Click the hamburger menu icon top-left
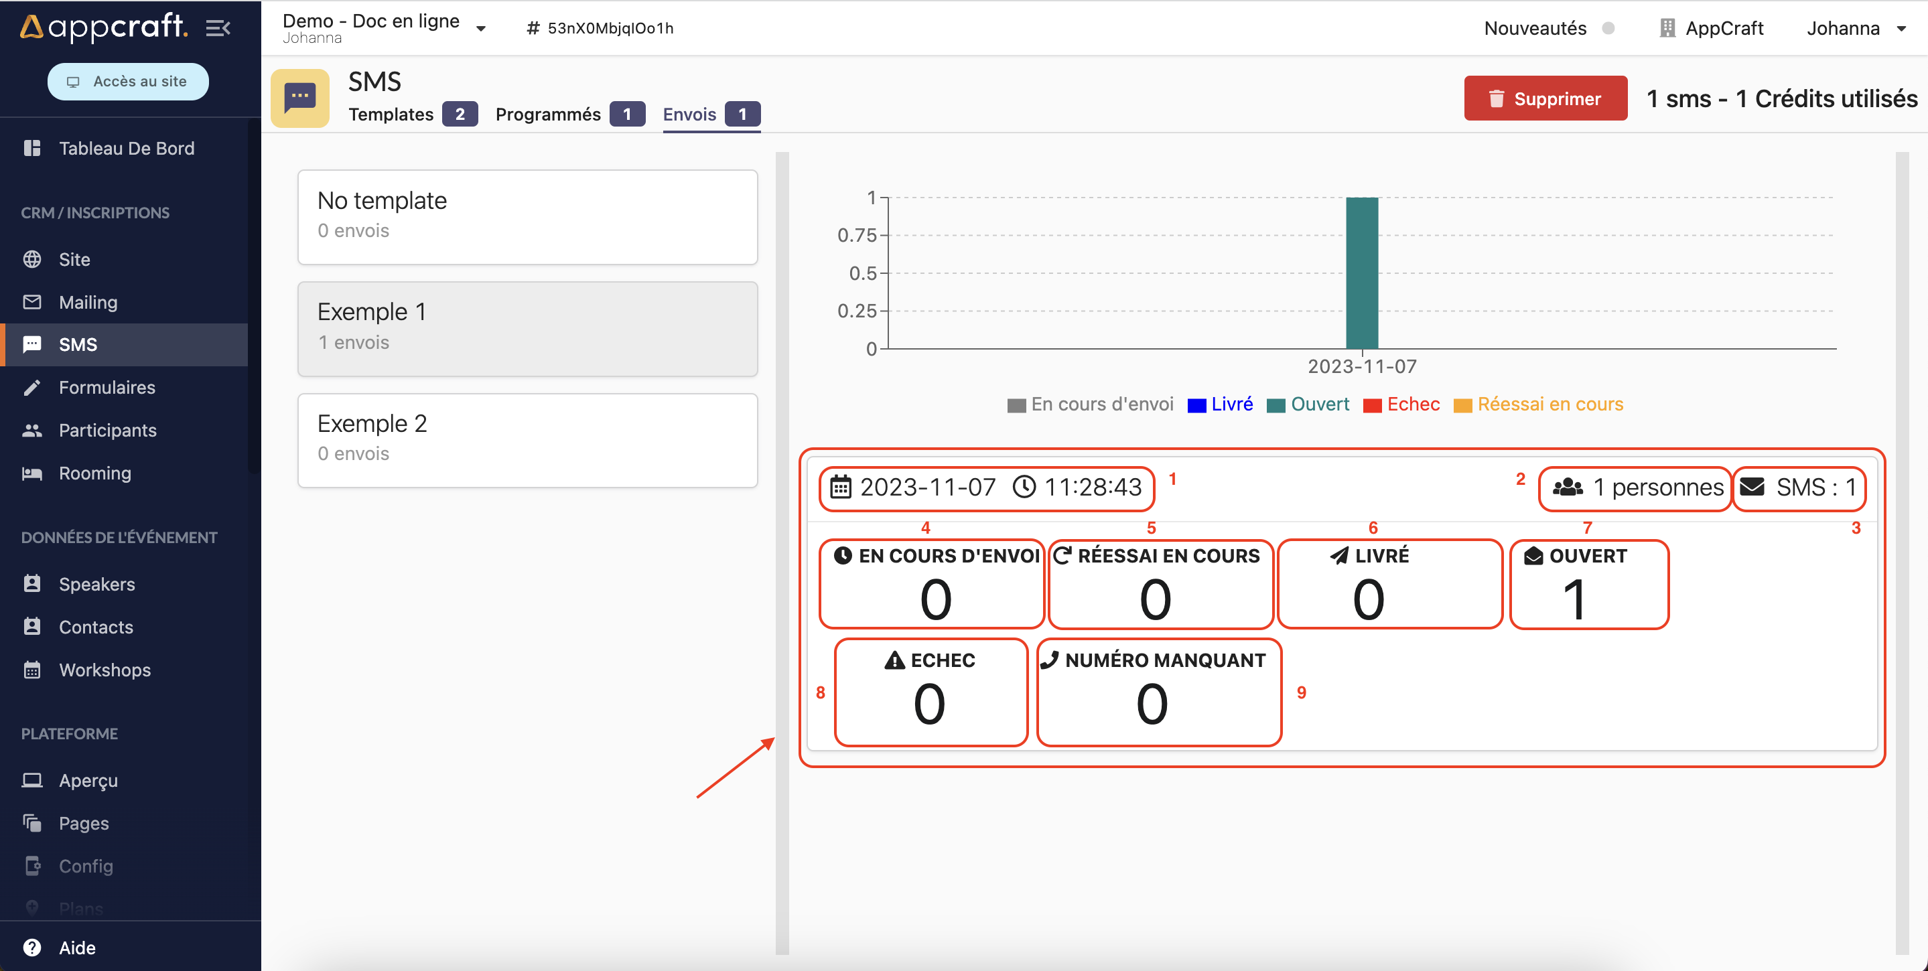1928x971 pixels. pos(219,27)
